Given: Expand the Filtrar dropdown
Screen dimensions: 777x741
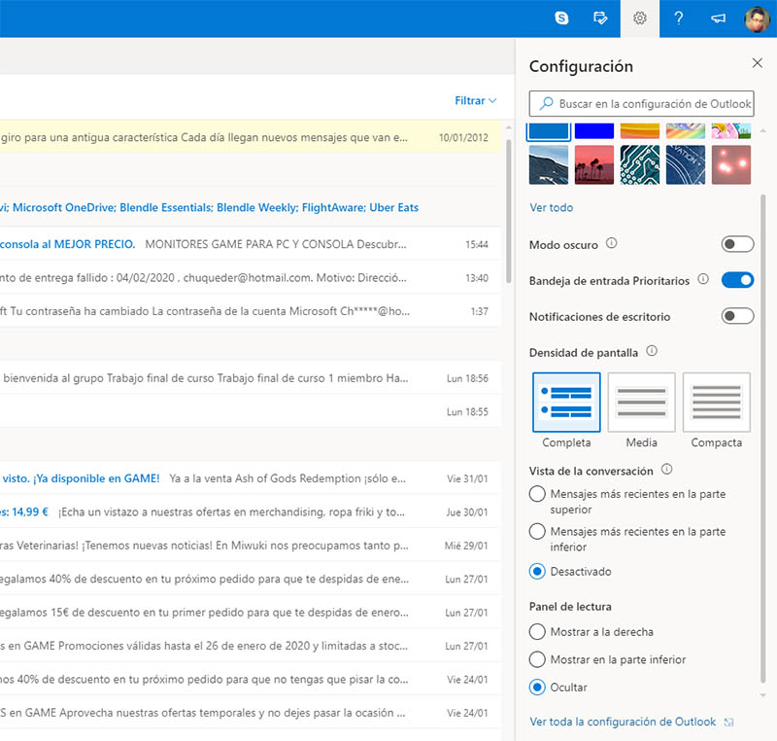Looking at the screenshot, I should point(476,101).
